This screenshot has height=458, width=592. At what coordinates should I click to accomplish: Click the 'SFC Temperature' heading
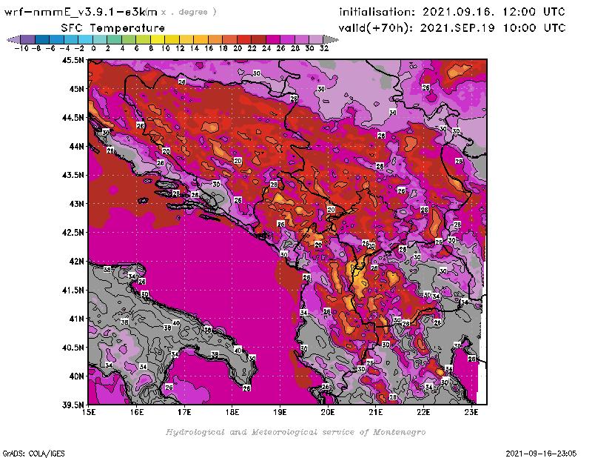pos(113,28)
